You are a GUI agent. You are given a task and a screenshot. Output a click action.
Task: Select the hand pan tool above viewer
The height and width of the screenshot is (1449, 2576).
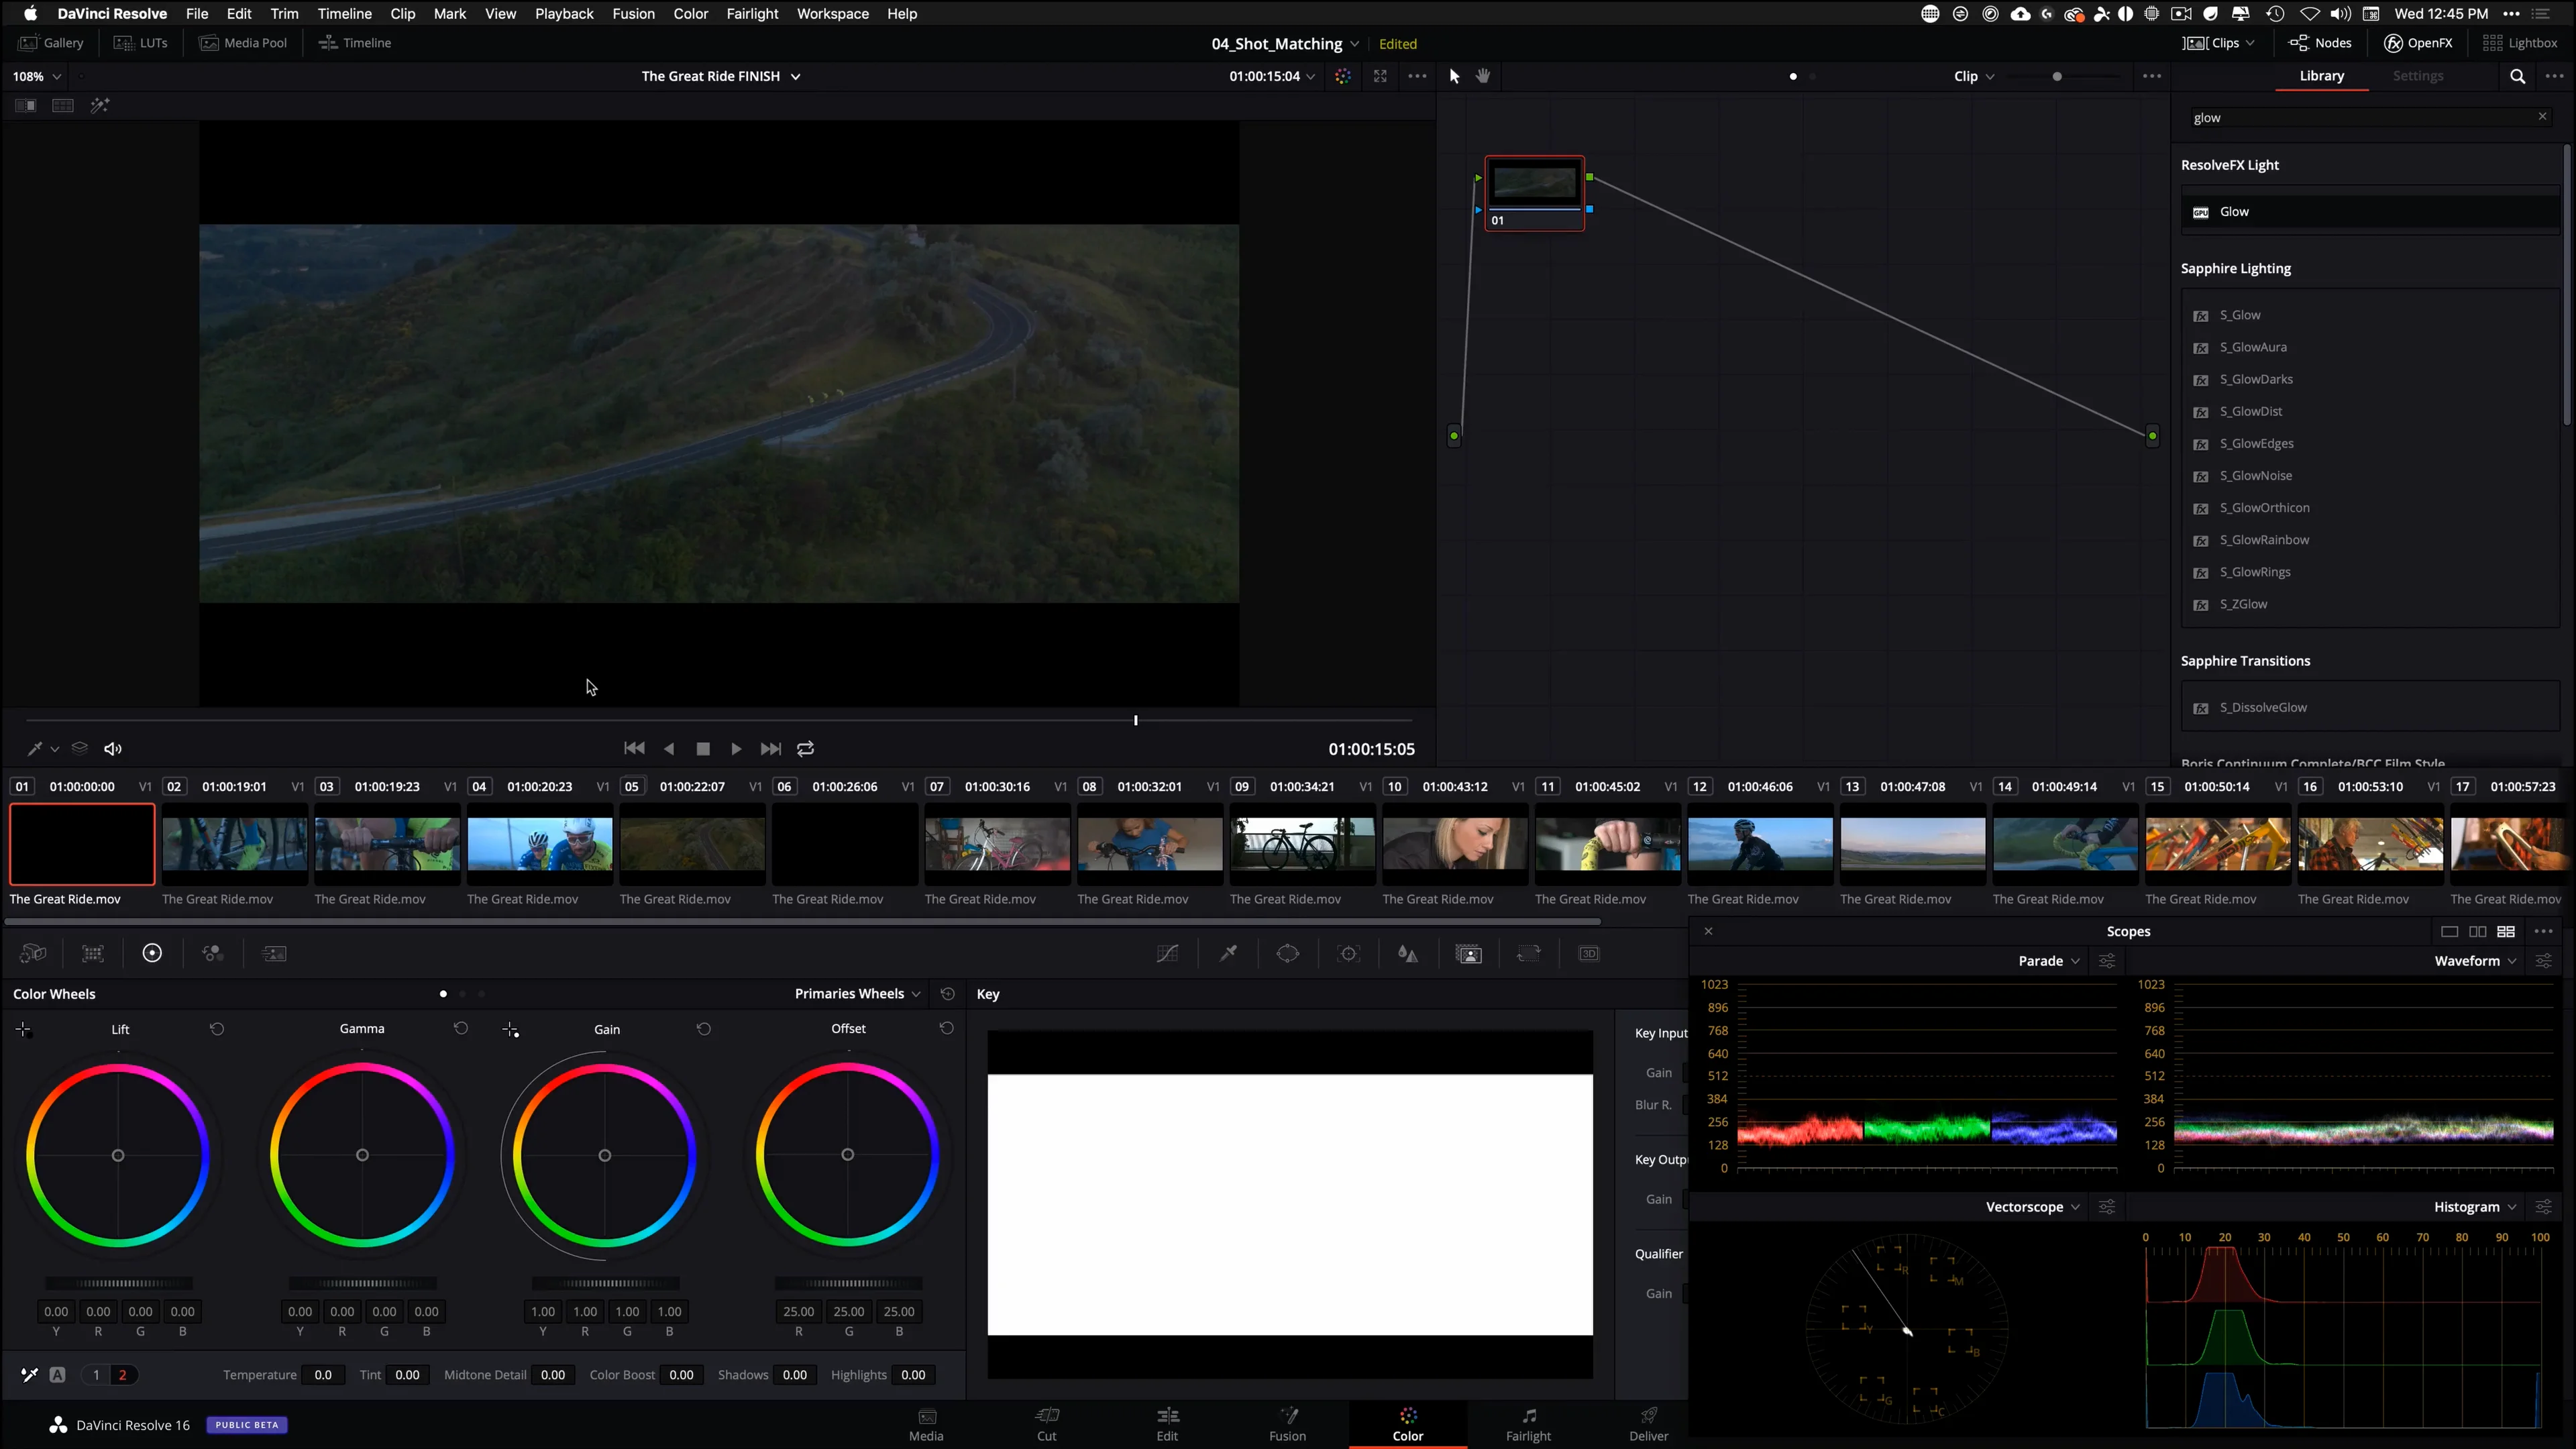coord(1483,76)
